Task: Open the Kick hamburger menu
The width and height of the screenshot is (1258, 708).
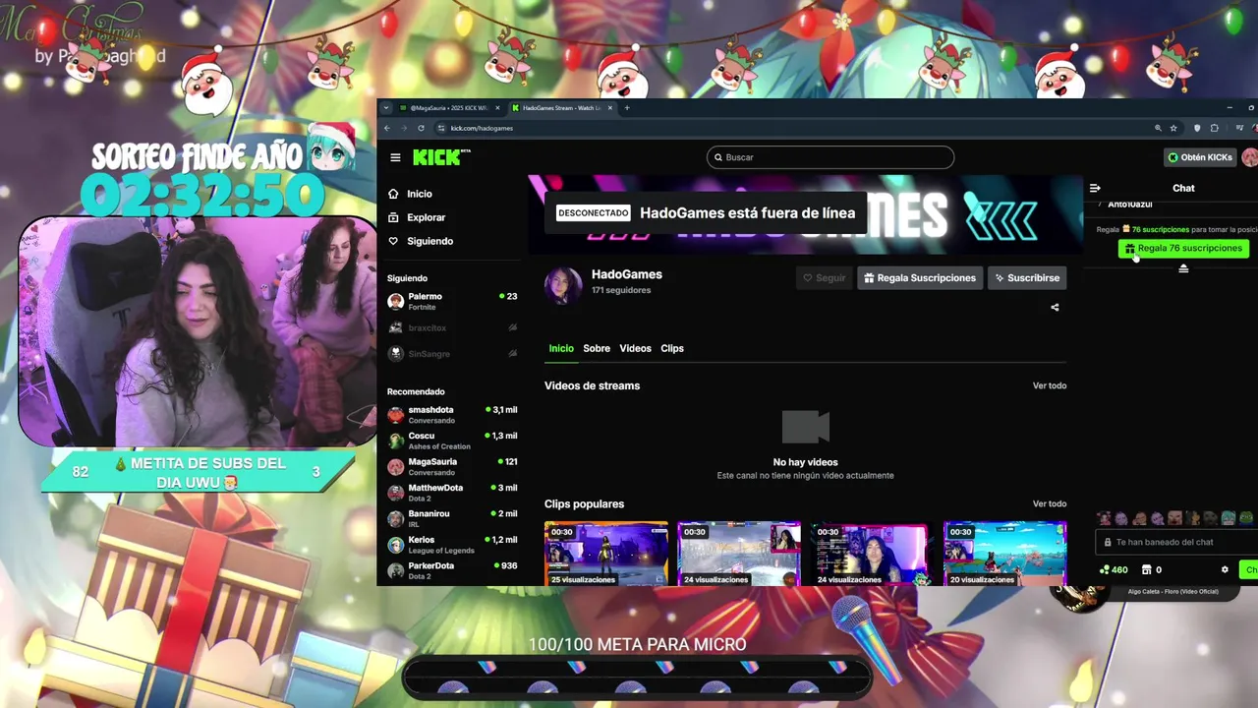Action: click(395, 157)
